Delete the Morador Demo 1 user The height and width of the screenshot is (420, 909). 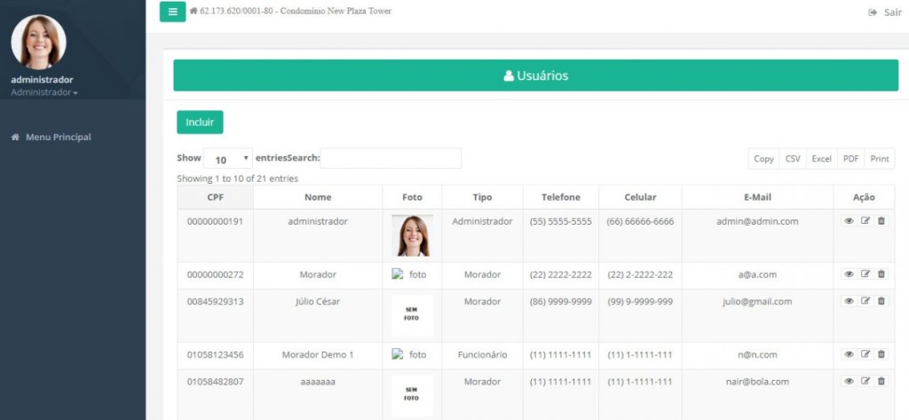coord(881,354)
